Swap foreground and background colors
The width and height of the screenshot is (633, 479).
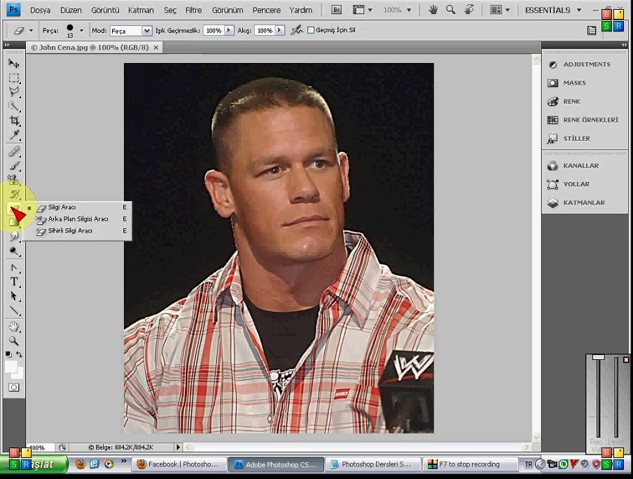coord(19,354)
